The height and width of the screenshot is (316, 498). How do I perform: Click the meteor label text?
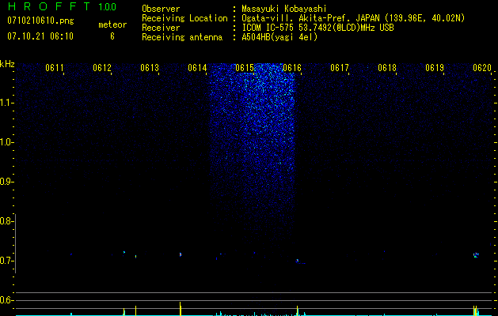point(112,24)
